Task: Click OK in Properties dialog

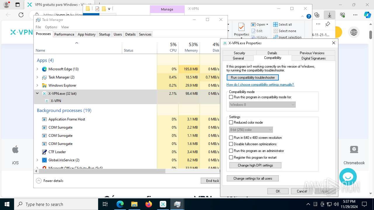Action: (278, 191)
